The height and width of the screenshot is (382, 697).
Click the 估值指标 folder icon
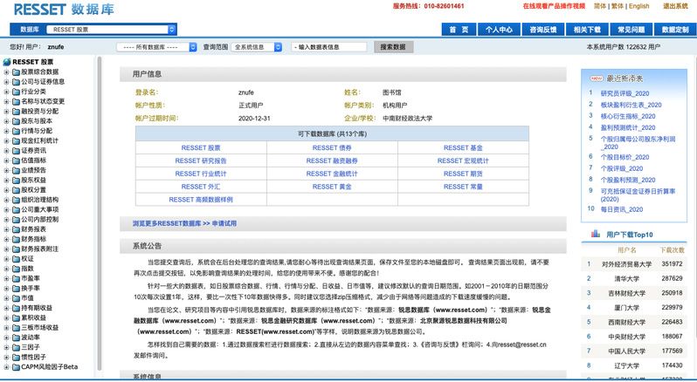pos(16,160)
